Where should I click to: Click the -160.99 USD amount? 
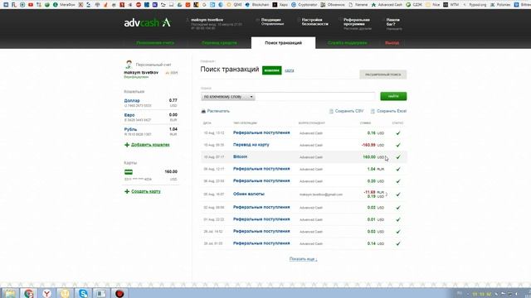(373, 145)
